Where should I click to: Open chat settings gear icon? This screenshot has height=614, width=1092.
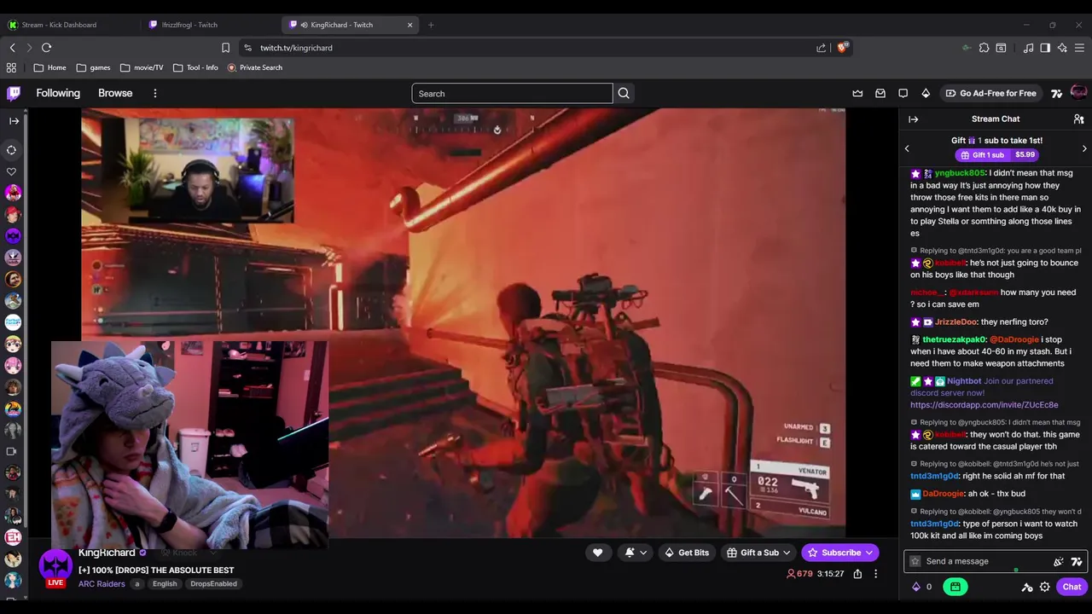pyautogui.click(x=1044, y=587)
